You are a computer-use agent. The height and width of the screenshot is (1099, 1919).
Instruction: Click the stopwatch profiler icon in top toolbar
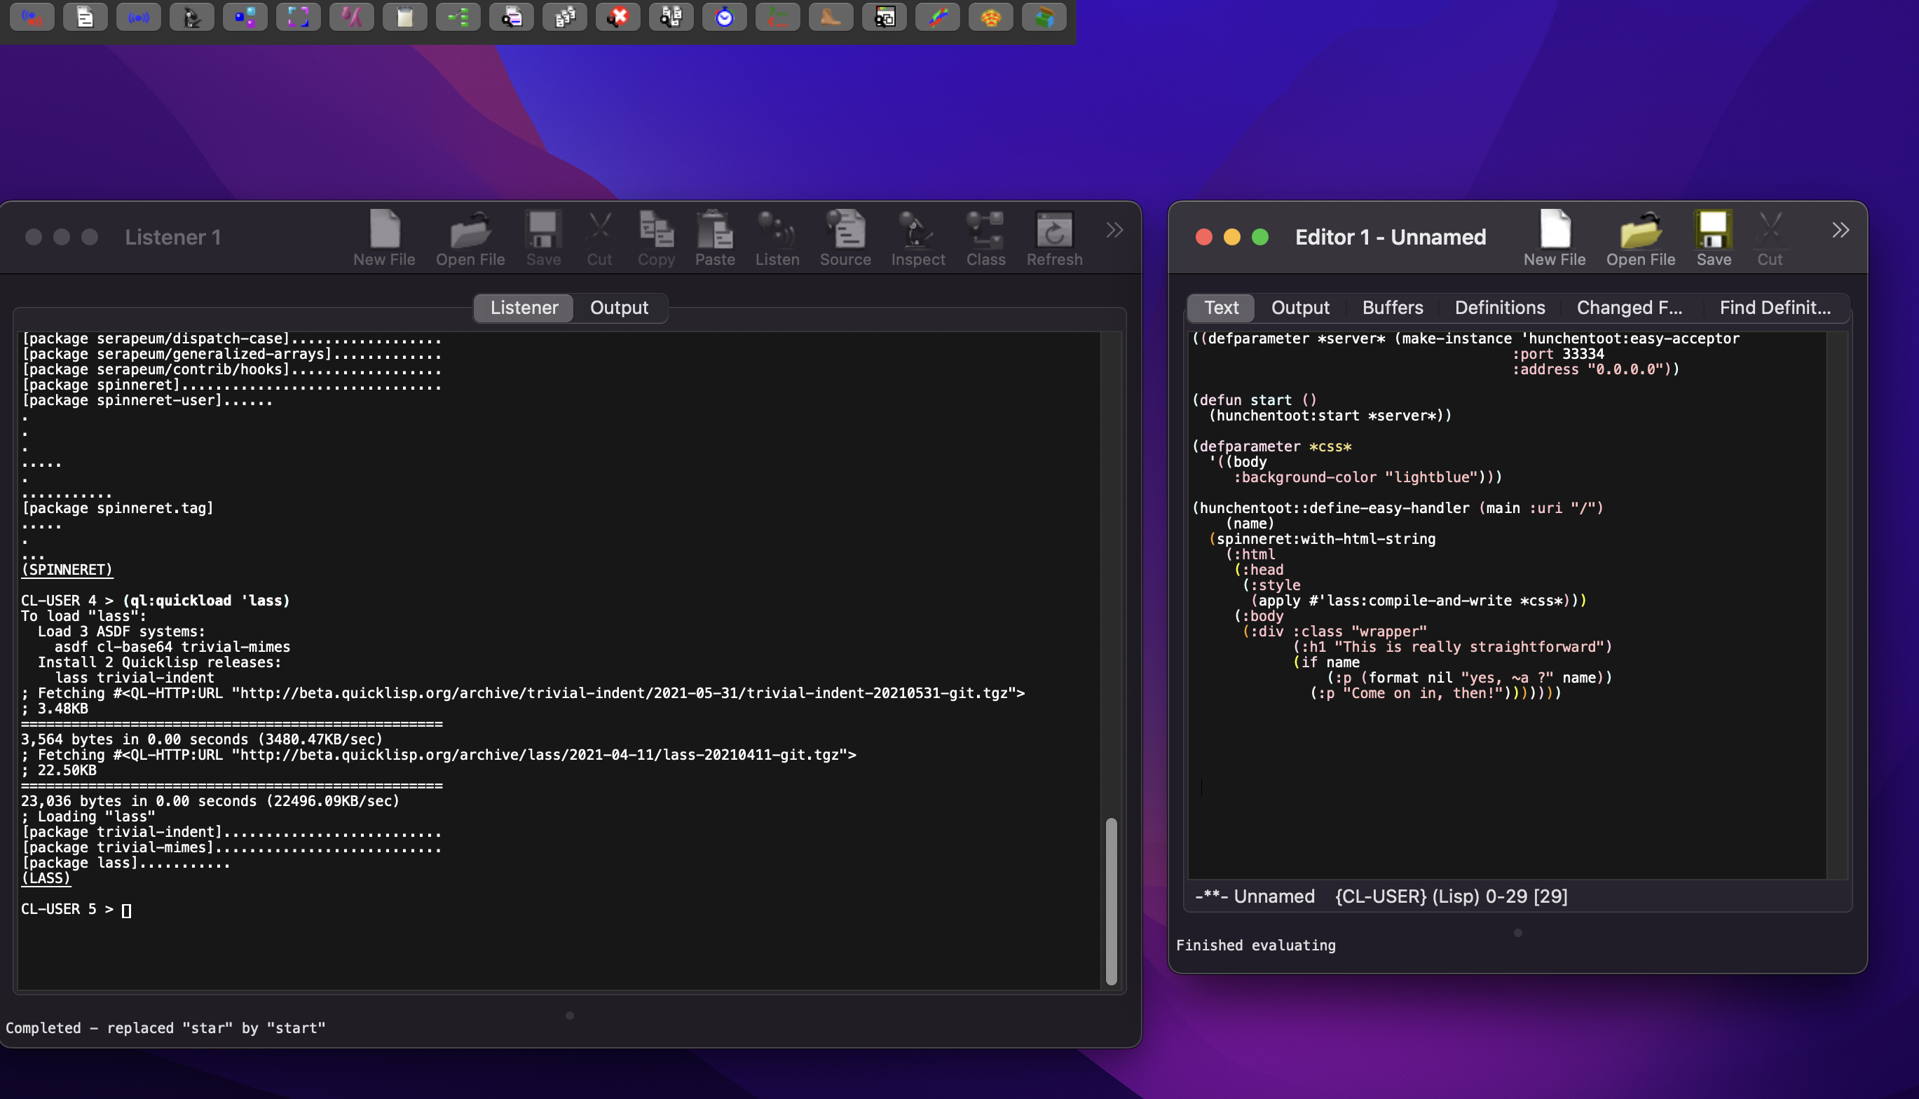[725, 17]
